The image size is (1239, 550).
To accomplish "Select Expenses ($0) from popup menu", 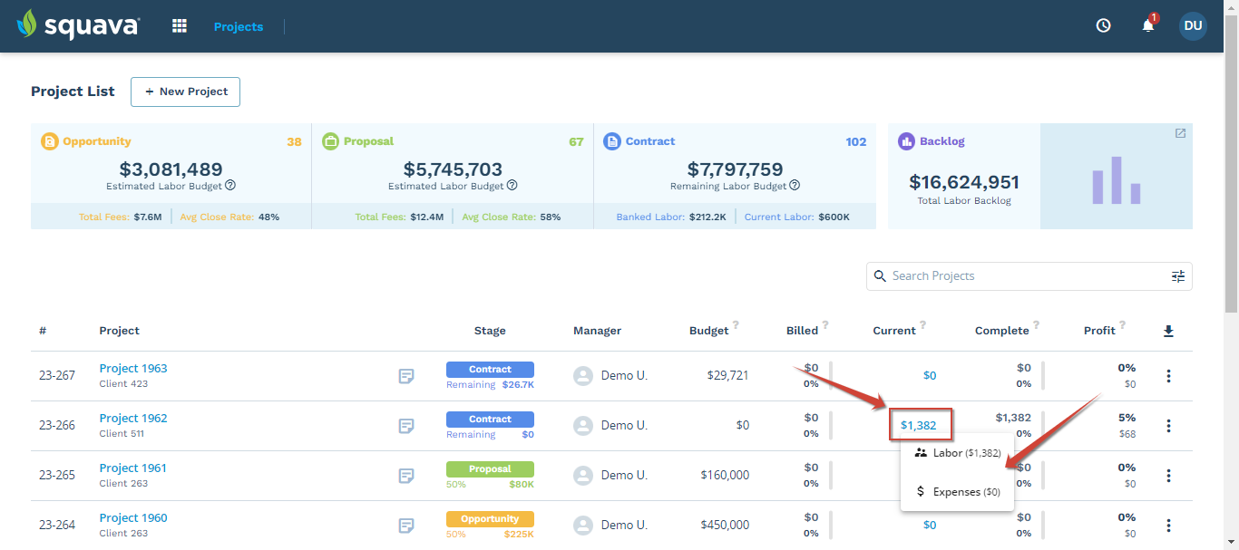I will tap(957, 492).
